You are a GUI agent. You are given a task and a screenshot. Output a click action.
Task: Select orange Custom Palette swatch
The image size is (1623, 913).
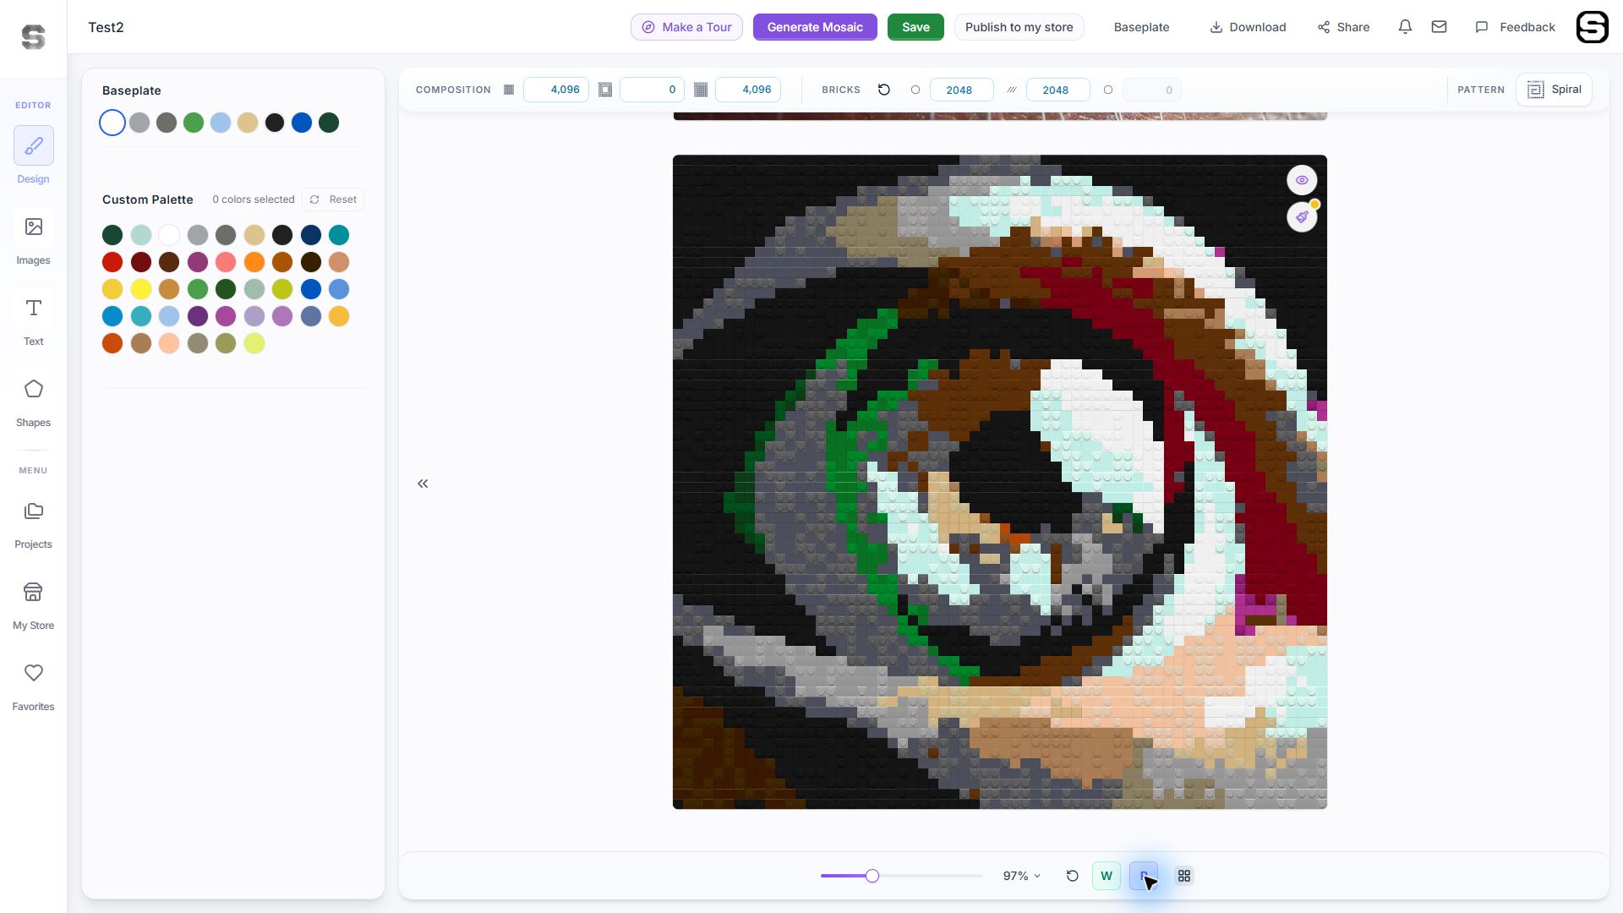[x=254, y=262]
